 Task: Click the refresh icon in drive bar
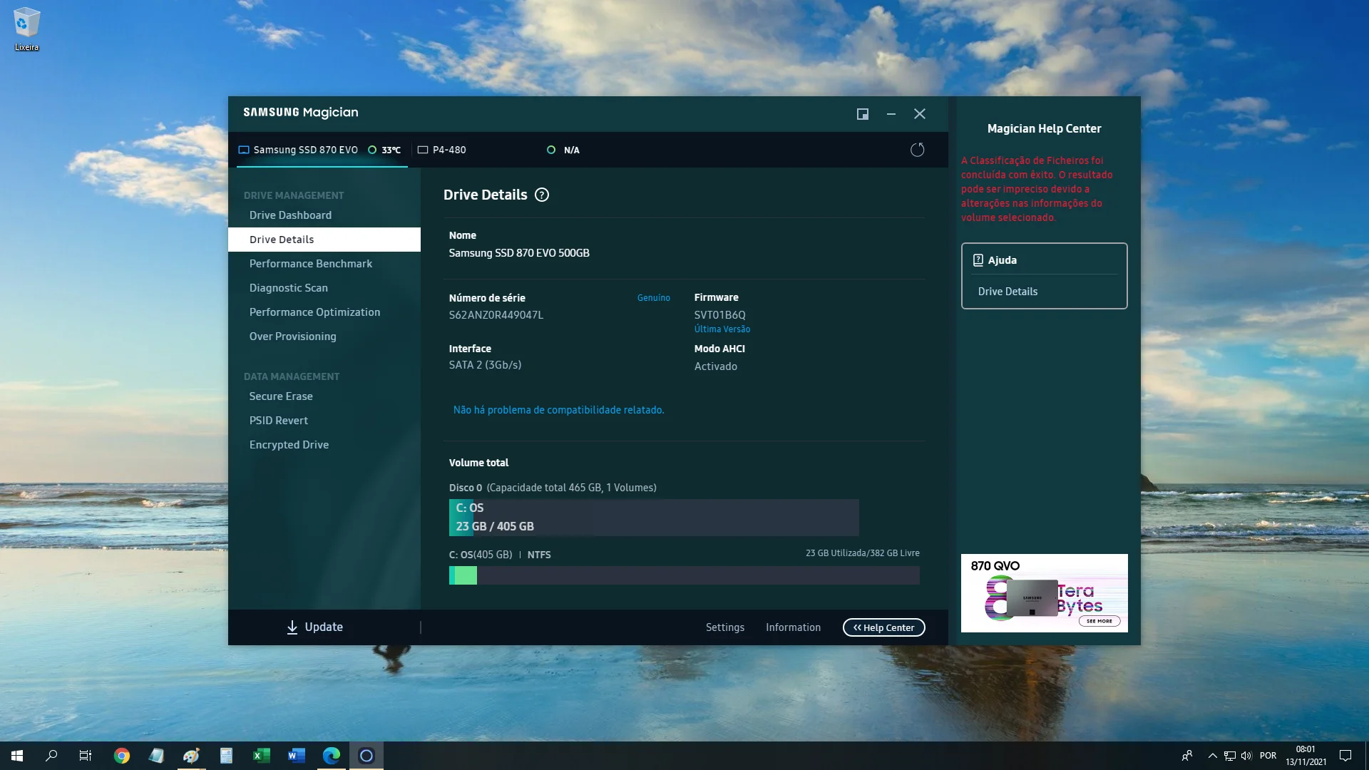(x=917, y=150)
